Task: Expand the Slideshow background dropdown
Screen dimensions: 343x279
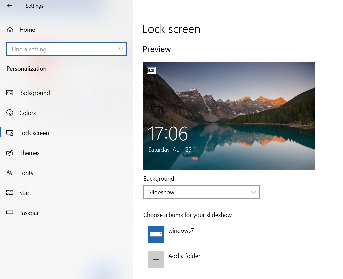Action: pyautogui.click(x=201, y=192)
